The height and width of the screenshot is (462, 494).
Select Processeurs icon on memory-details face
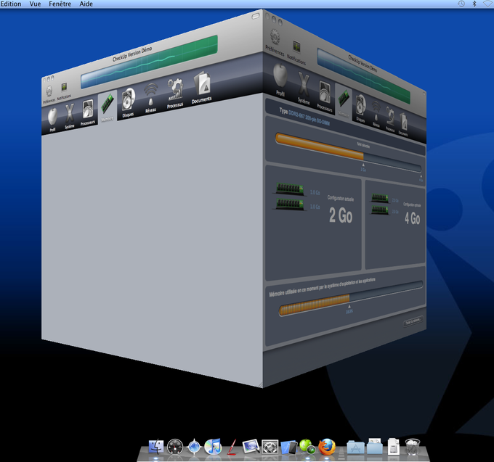click(x=325, y=96)
